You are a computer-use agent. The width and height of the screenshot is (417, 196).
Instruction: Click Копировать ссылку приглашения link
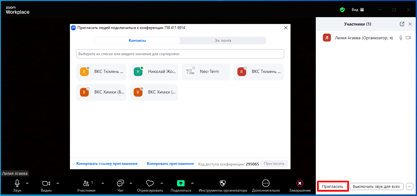(107, 164)
